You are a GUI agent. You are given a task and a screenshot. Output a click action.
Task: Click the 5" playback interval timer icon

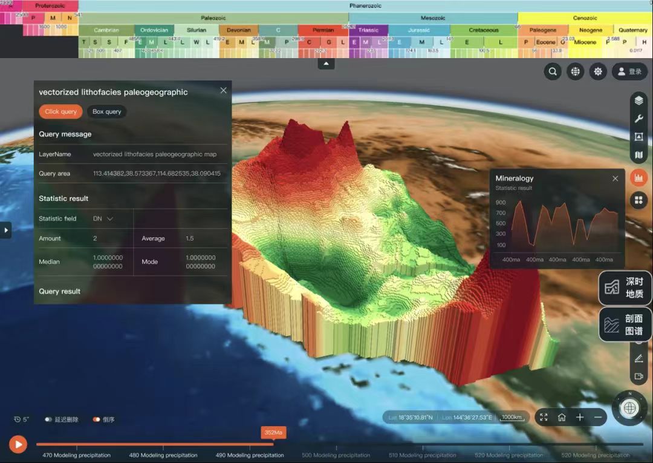click(x=21, y=419)
